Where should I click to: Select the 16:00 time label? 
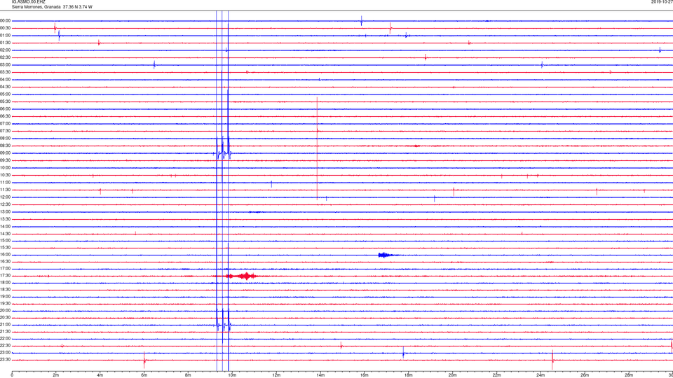click(x=5, y=255)
